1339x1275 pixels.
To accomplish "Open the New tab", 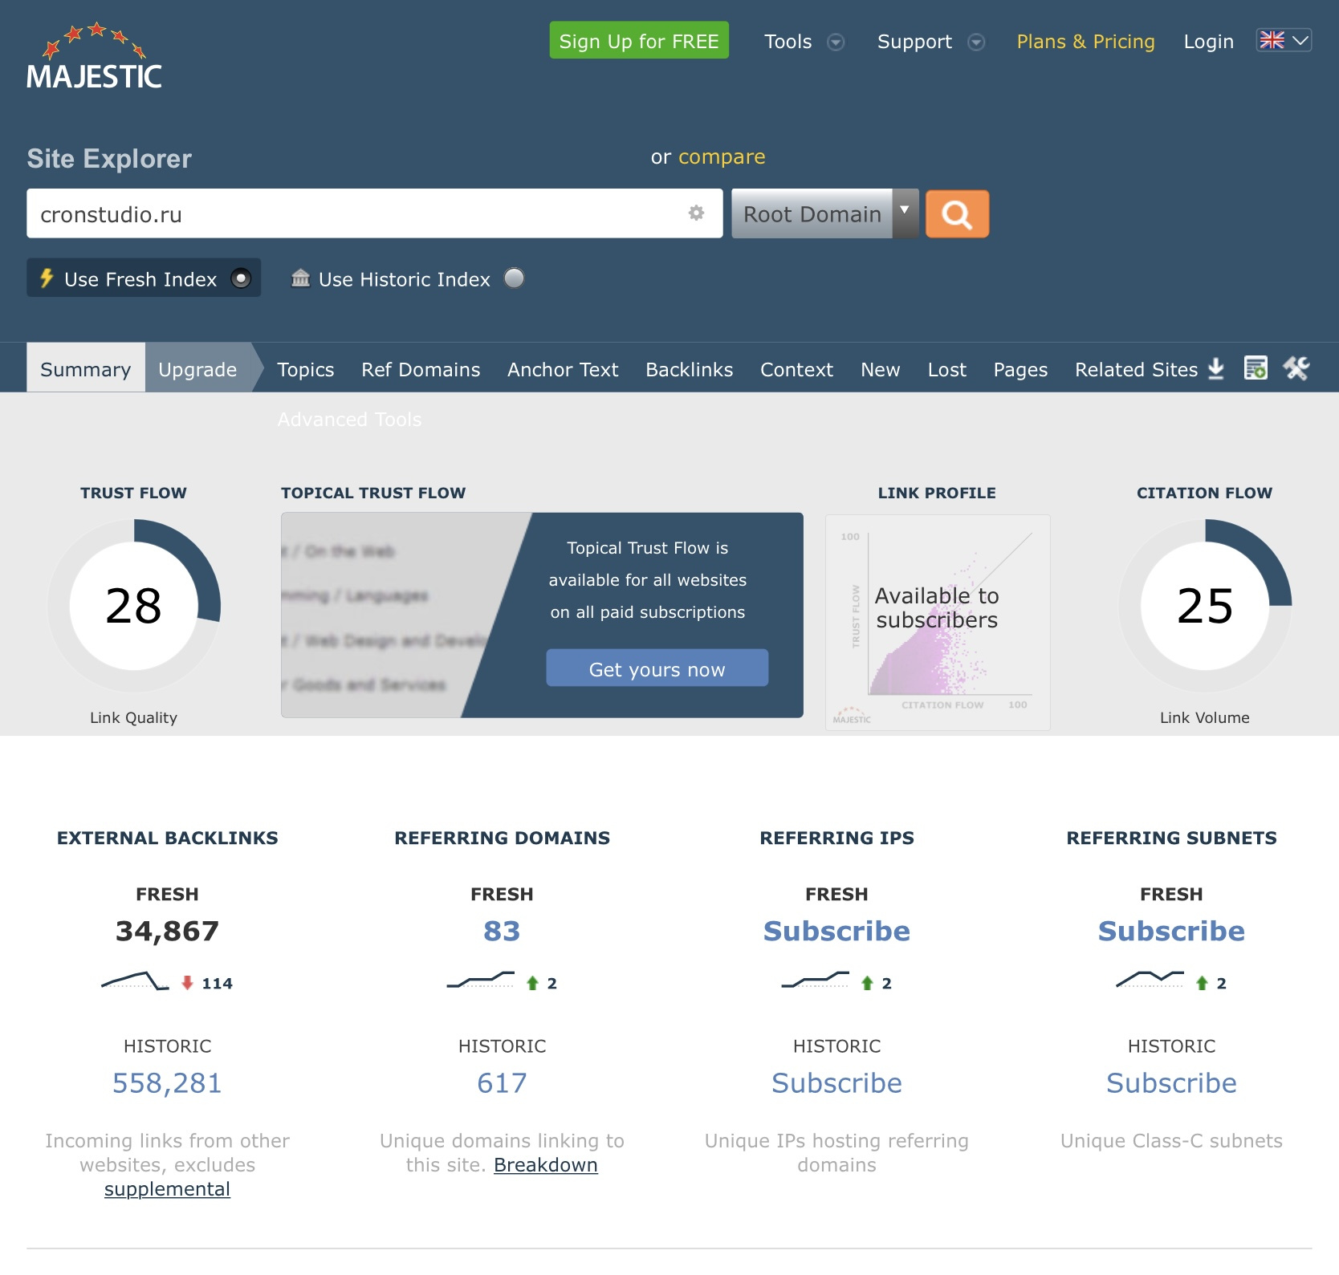I will click(x=880, y=369).
